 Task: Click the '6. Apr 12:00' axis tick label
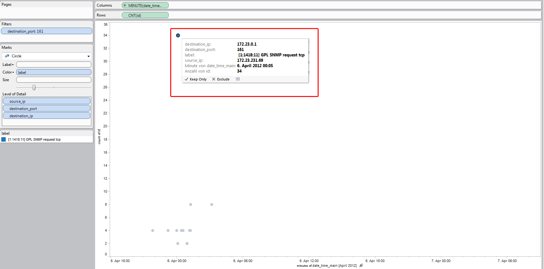(309, 261)
